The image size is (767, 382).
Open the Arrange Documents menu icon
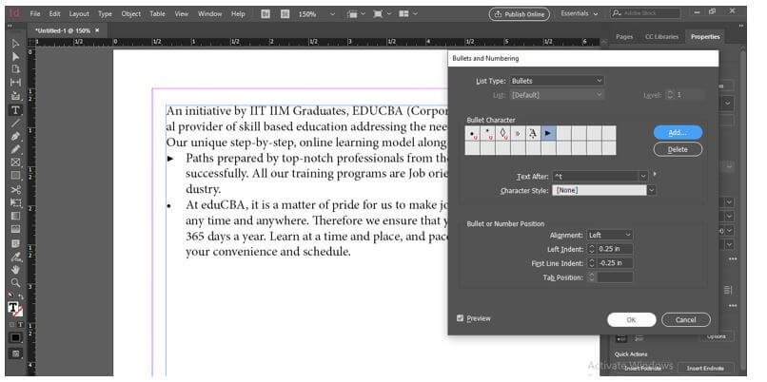pos(408,14)
